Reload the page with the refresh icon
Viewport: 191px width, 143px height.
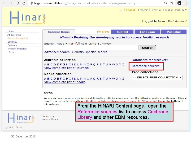[x=17, y=3]
